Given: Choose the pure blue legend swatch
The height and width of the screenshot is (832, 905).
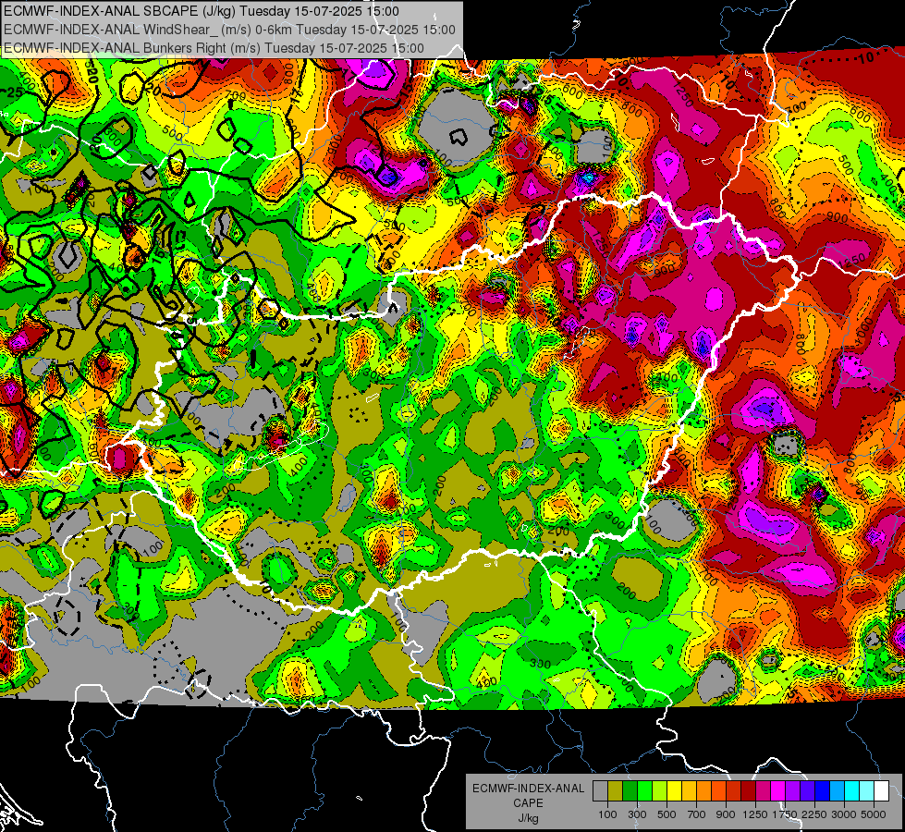Looking at the screenshot, I should point(823,791).
